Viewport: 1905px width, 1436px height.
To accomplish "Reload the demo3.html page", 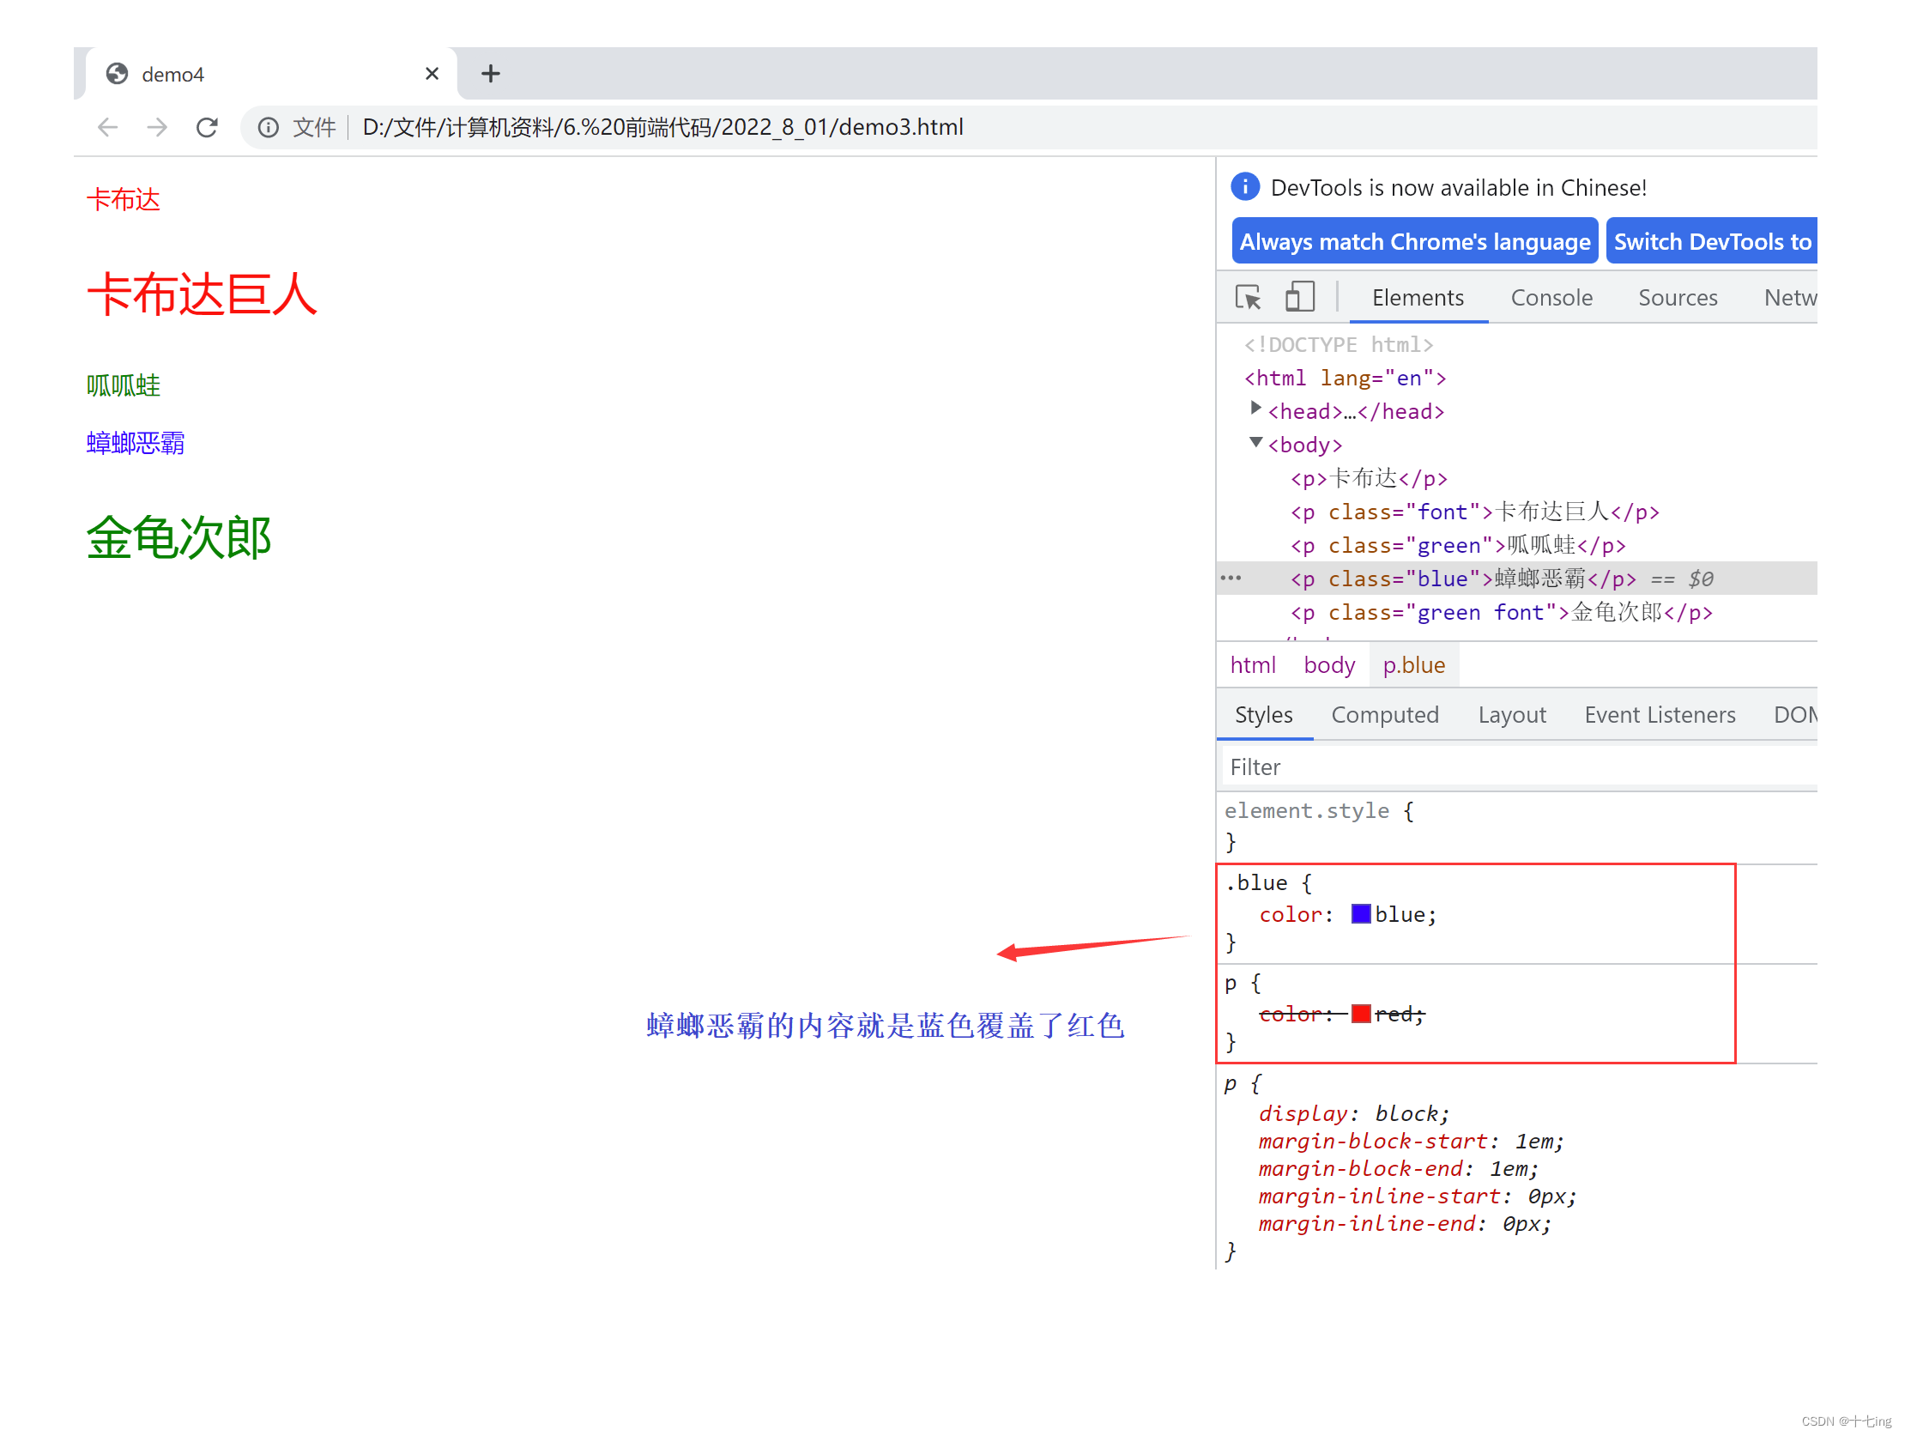I will tap(207, 128).
